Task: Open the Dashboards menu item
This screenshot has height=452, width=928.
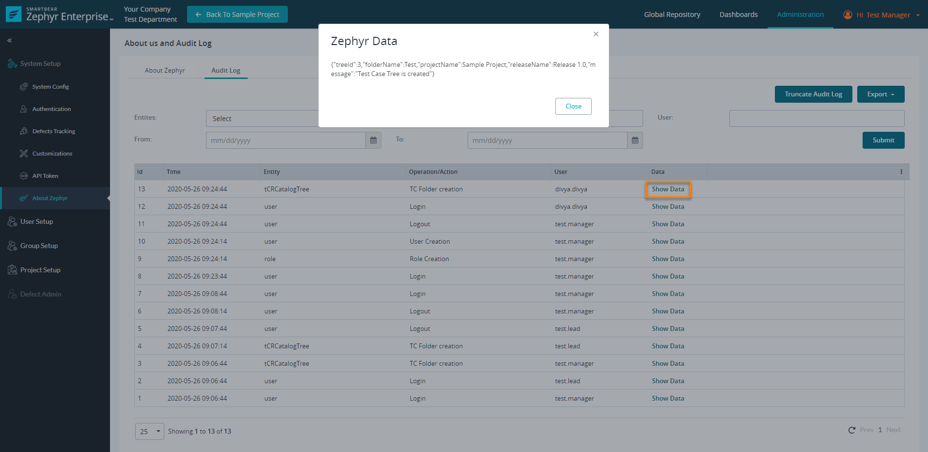Action: (x=738, y=15)
